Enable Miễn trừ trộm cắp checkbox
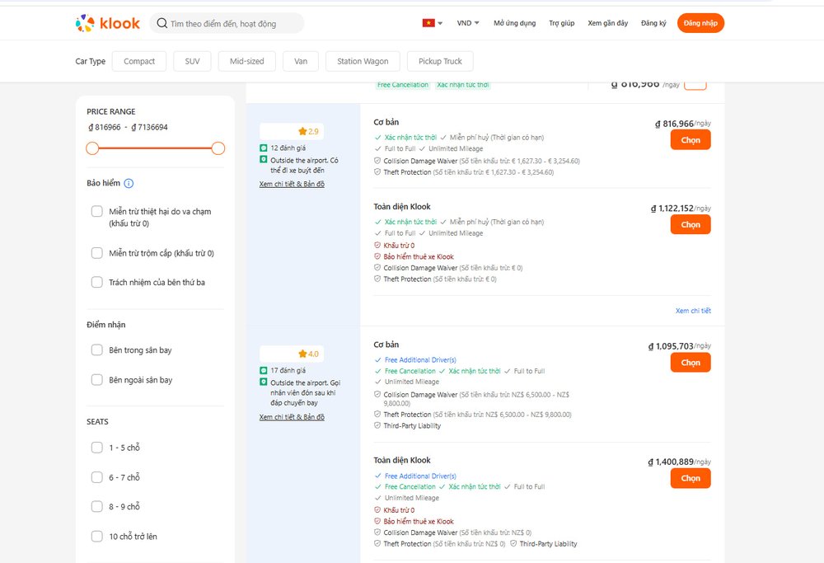 (97, 253)
